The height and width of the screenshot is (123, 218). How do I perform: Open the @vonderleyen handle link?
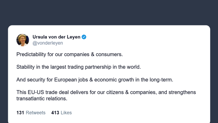(48, 43)
